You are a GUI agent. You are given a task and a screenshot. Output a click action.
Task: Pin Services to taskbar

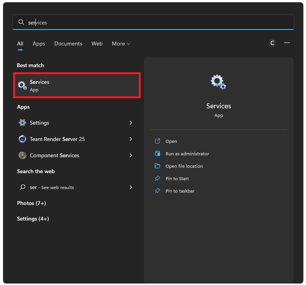(x=180, y=191)
